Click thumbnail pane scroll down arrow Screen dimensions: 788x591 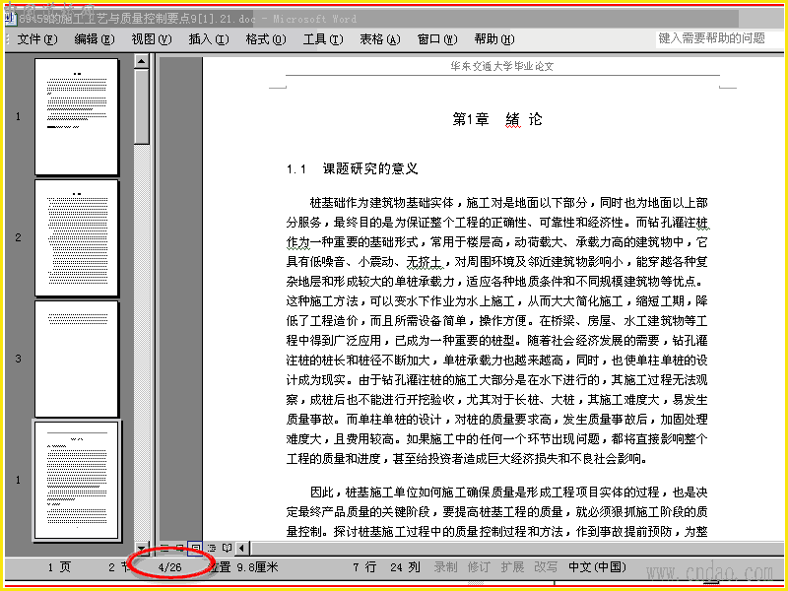coord(142,549)
